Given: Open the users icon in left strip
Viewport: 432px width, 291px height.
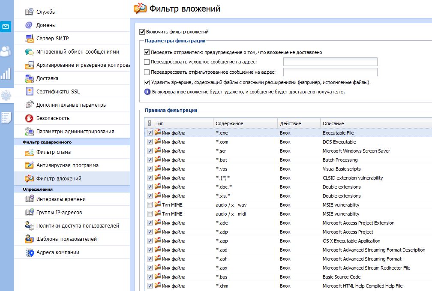Looking at the screenshot, I should click(x=6, y=51).
